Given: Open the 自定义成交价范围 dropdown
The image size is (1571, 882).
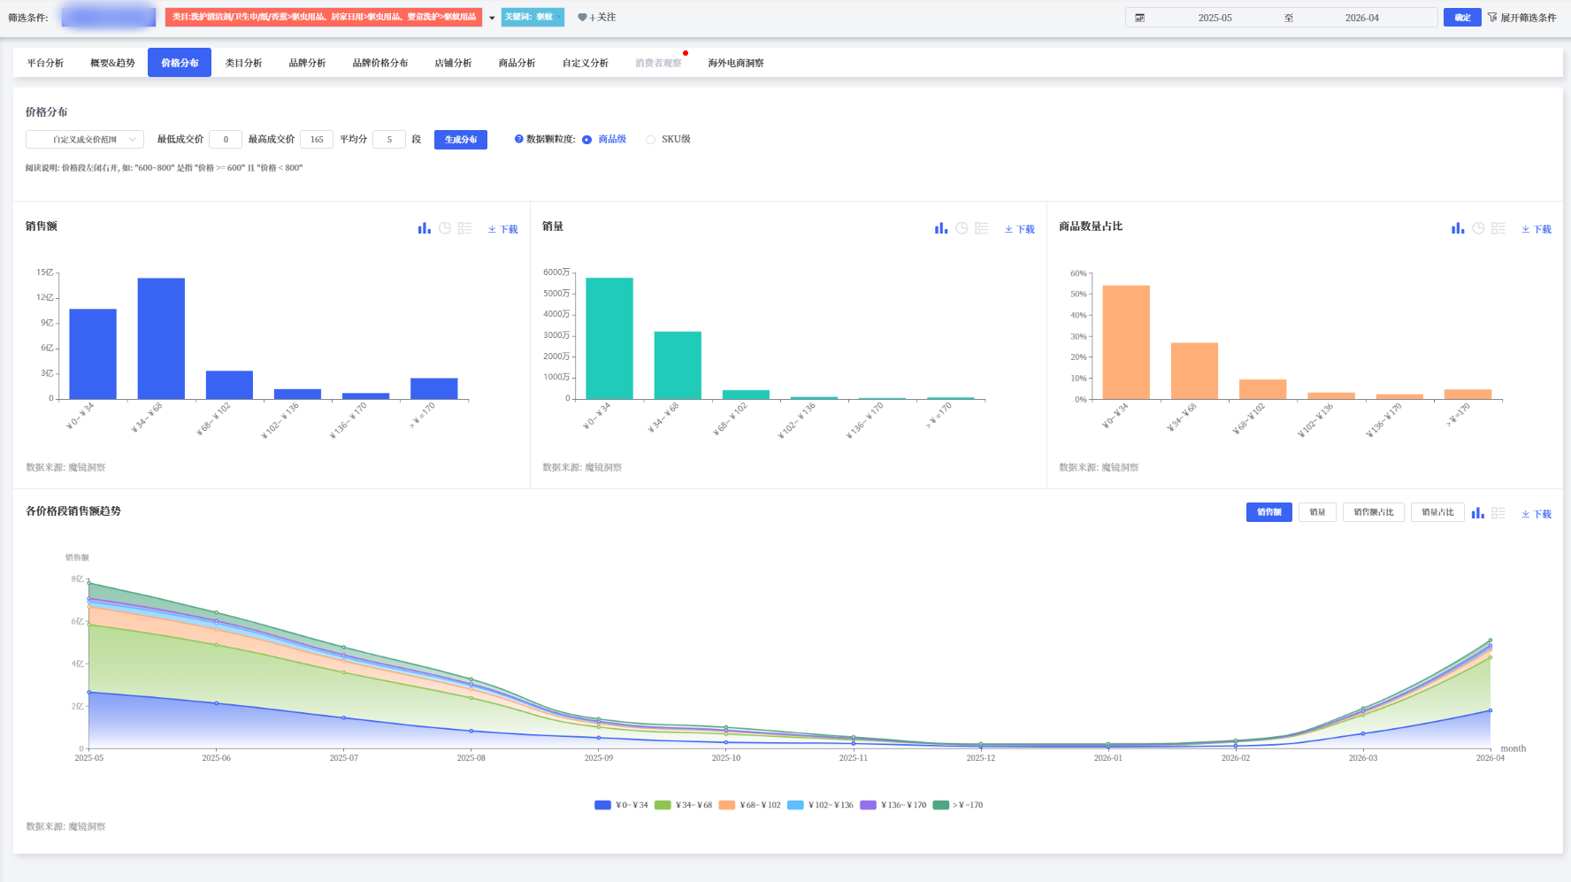Looking at the screenshot, I should point(85,140).
